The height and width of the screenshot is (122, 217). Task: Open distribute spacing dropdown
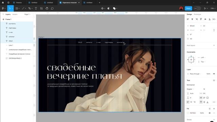[x=214, y=19]
